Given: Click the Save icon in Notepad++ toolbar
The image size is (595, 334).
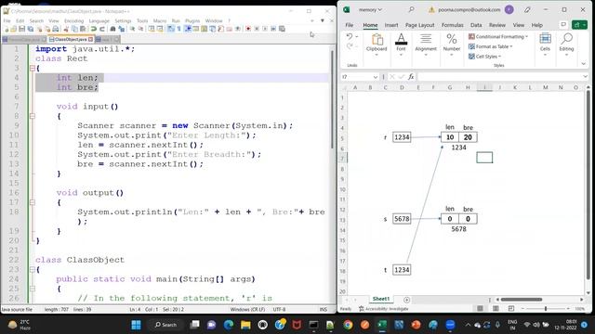Looking at the screenshot, I should pyautogui.click(x=22, y=29).
